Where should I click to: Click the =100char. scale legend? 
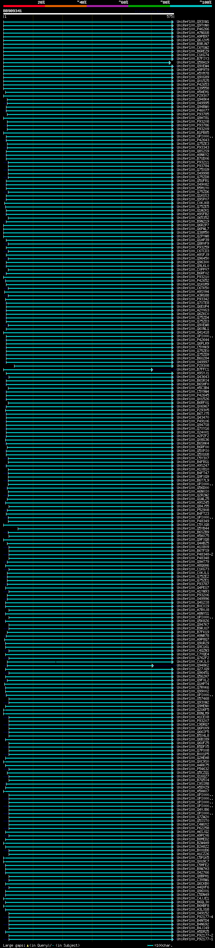160,945
